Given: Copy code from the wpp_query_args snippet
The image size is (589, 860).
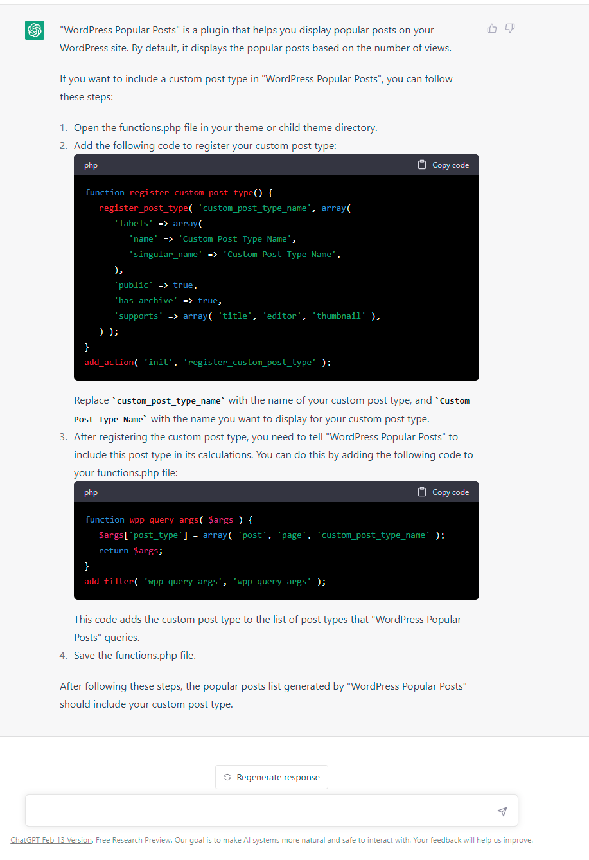Looking at the screenshot, I should pyautogui.click(x=442, y=492).
